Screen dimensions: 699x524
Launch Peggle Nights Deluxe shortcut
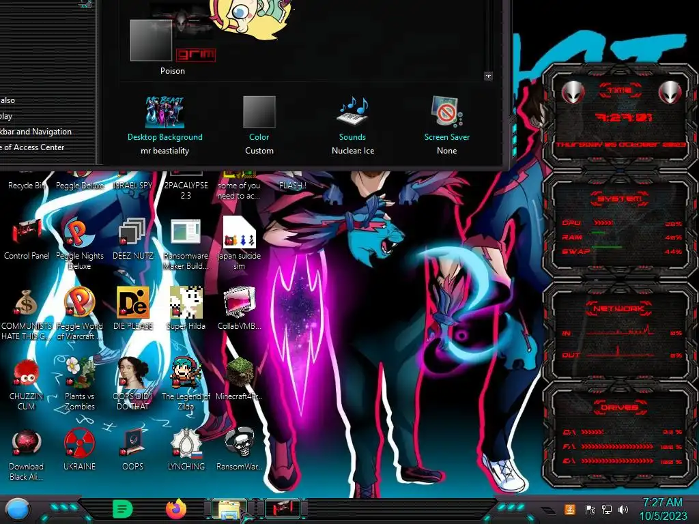[x=79, y=244]
